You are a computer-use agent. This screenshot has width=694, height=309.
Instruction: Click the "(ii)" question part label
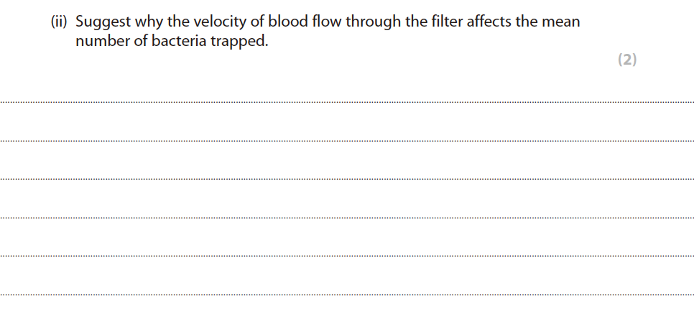pos(60,22)
